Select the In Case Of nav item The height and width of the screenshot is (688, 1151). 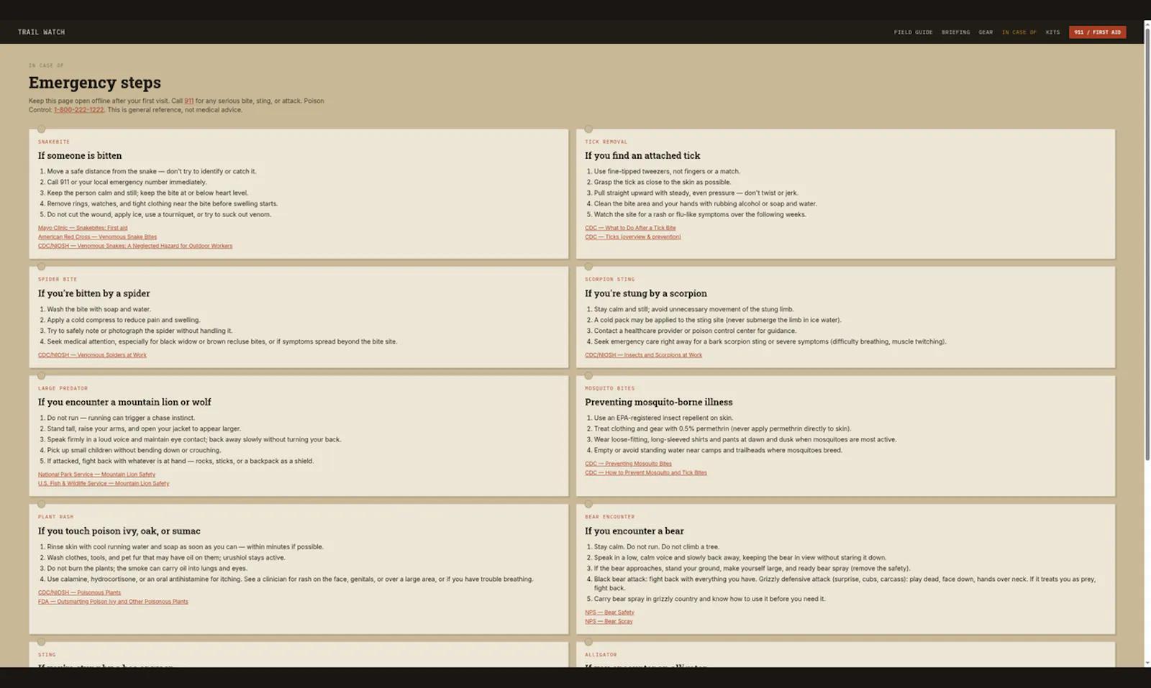coord(1019,32)
